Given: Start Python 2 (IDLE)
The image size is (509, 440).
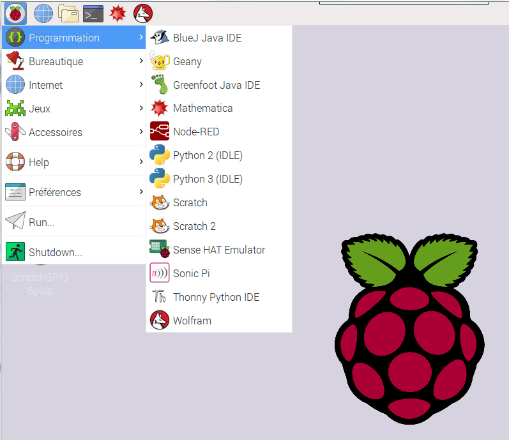Looking at the screenshot, I should (x=219, y=155).
